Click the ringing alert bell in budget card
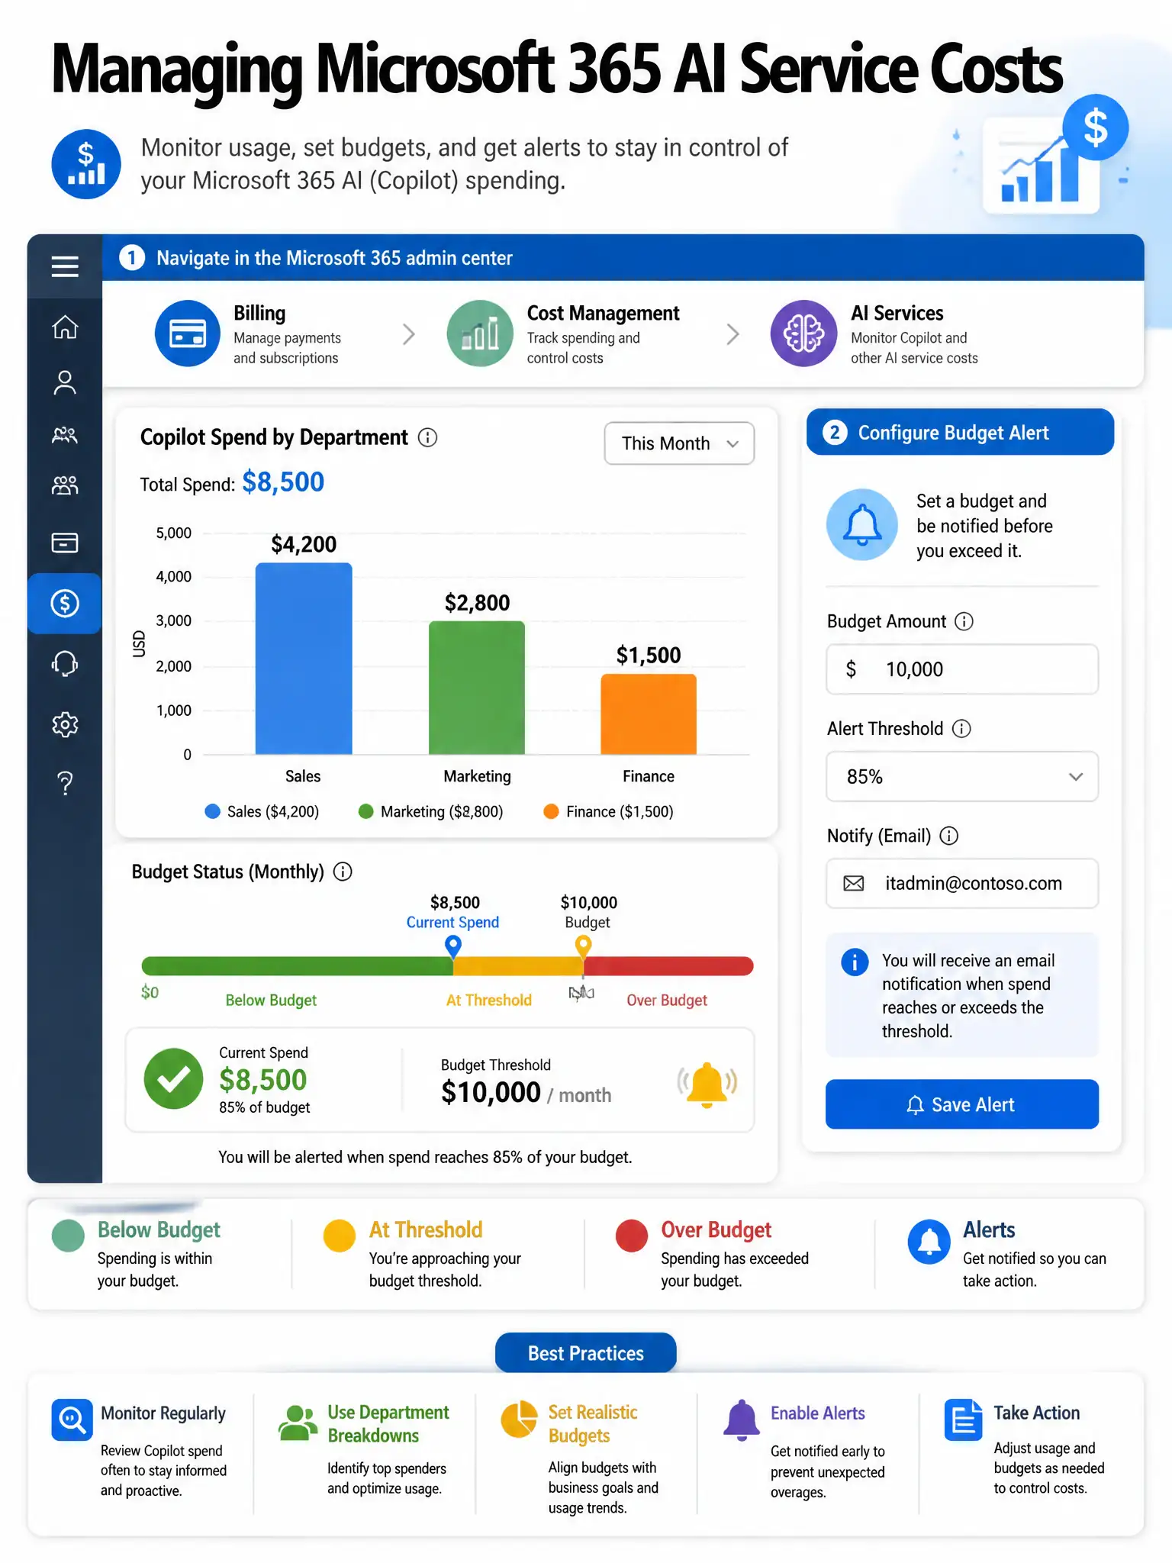Viewport: 1172px width, 1563px height. pyautogui.click(x=707, y=1084)
